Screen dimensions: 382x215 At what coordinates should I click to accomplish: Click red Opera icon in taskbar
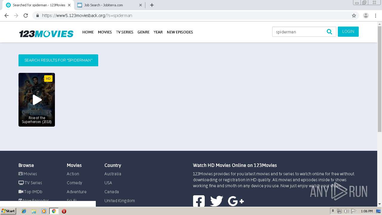coord(64,211)
